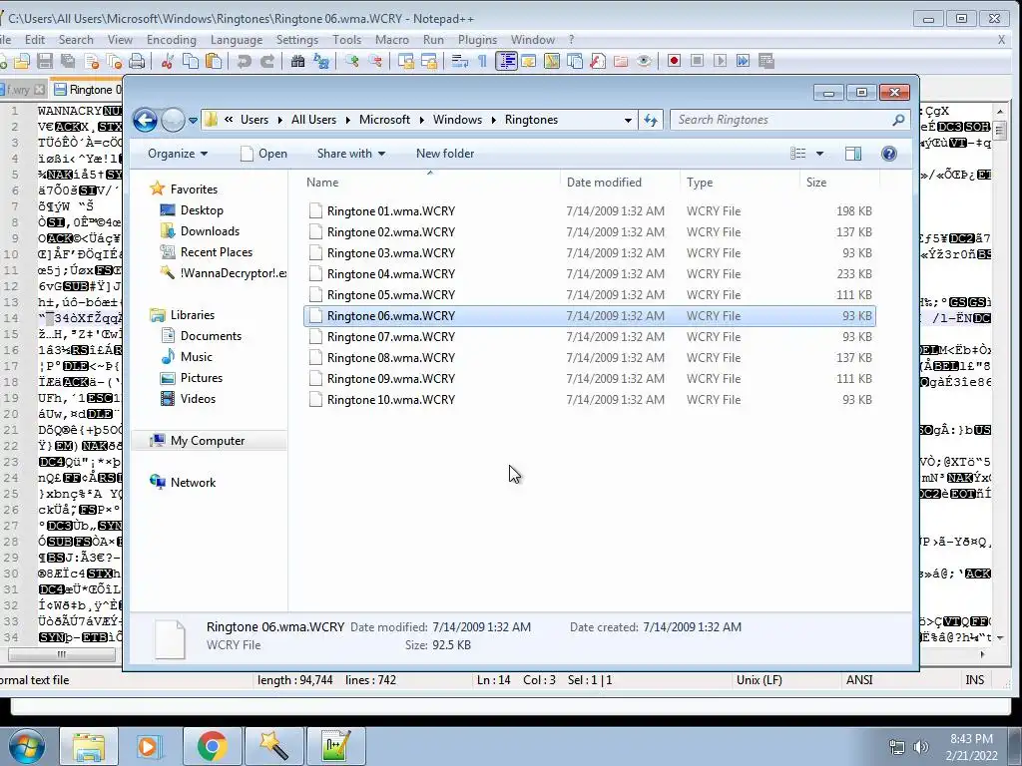The height and width of the screenshot is (766, 1022).
Task: Click the Cut scissors icon in Notepad++
Action: 168,61
